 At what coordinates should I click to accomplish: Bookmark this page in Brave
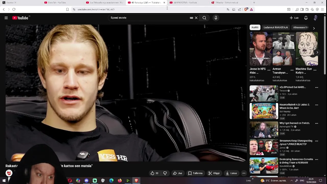(x=67, y=9)
